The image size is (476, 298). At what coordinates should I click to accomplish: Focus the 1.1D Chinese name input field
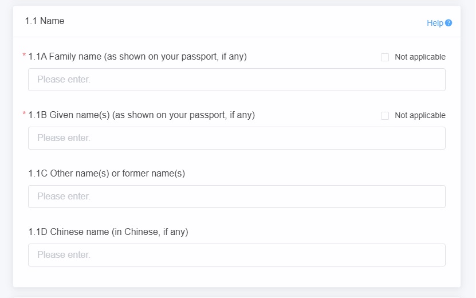pyautogui.click(x=237, y=255)
